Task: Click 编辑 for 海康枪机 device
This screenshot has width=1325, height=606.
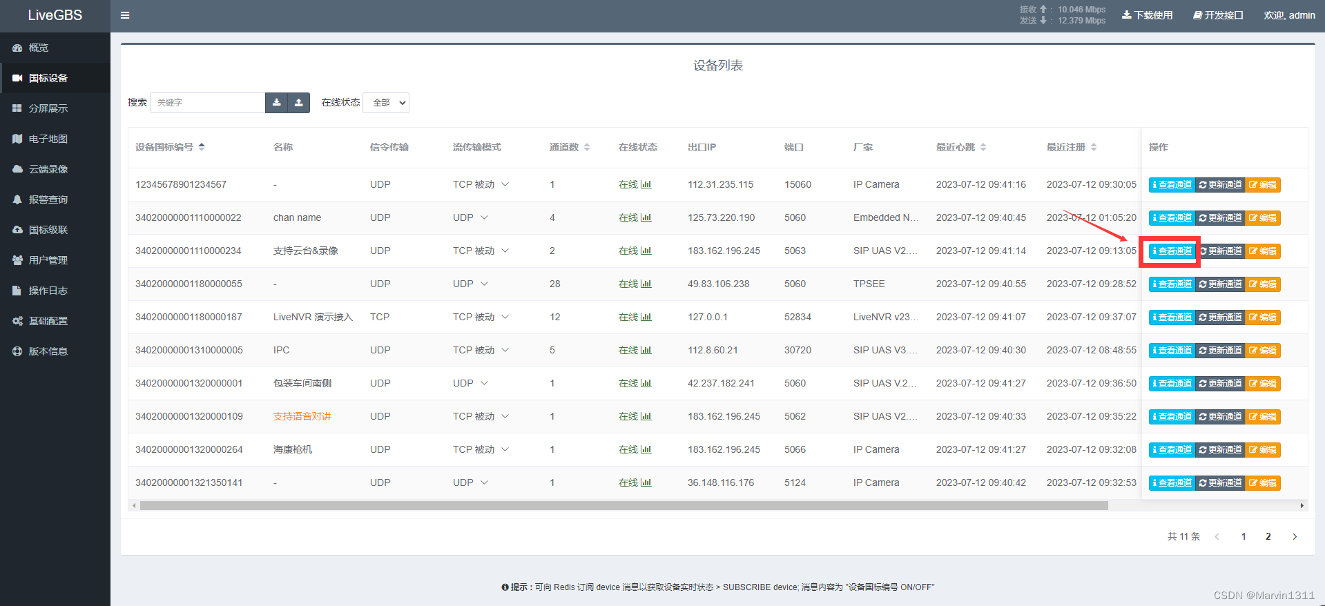Action: tap(1263, 450)
